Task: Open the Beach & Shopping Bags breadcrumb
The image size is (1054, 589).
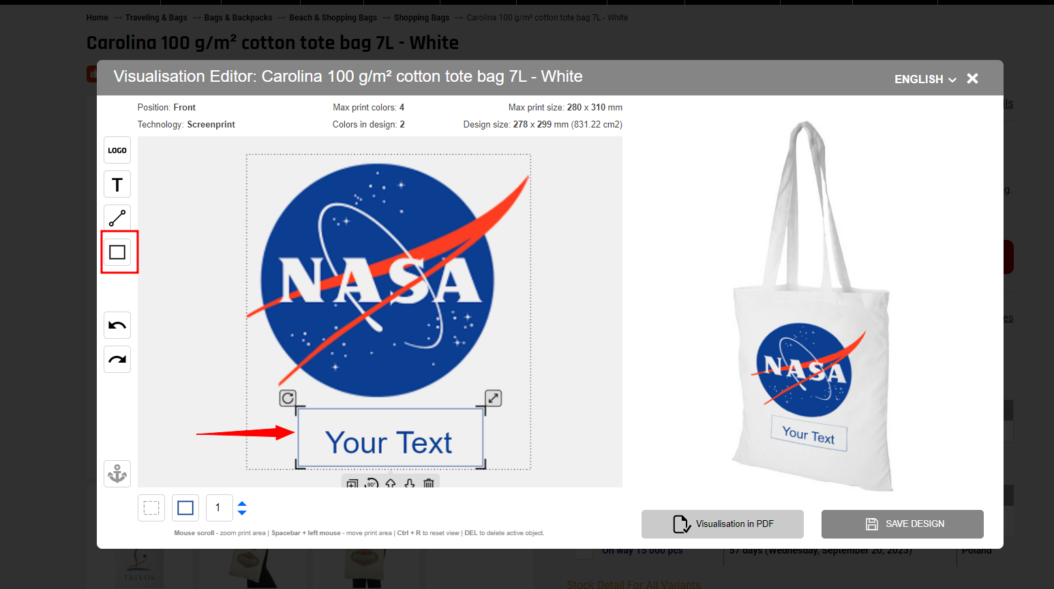Action: coord(333,18)
